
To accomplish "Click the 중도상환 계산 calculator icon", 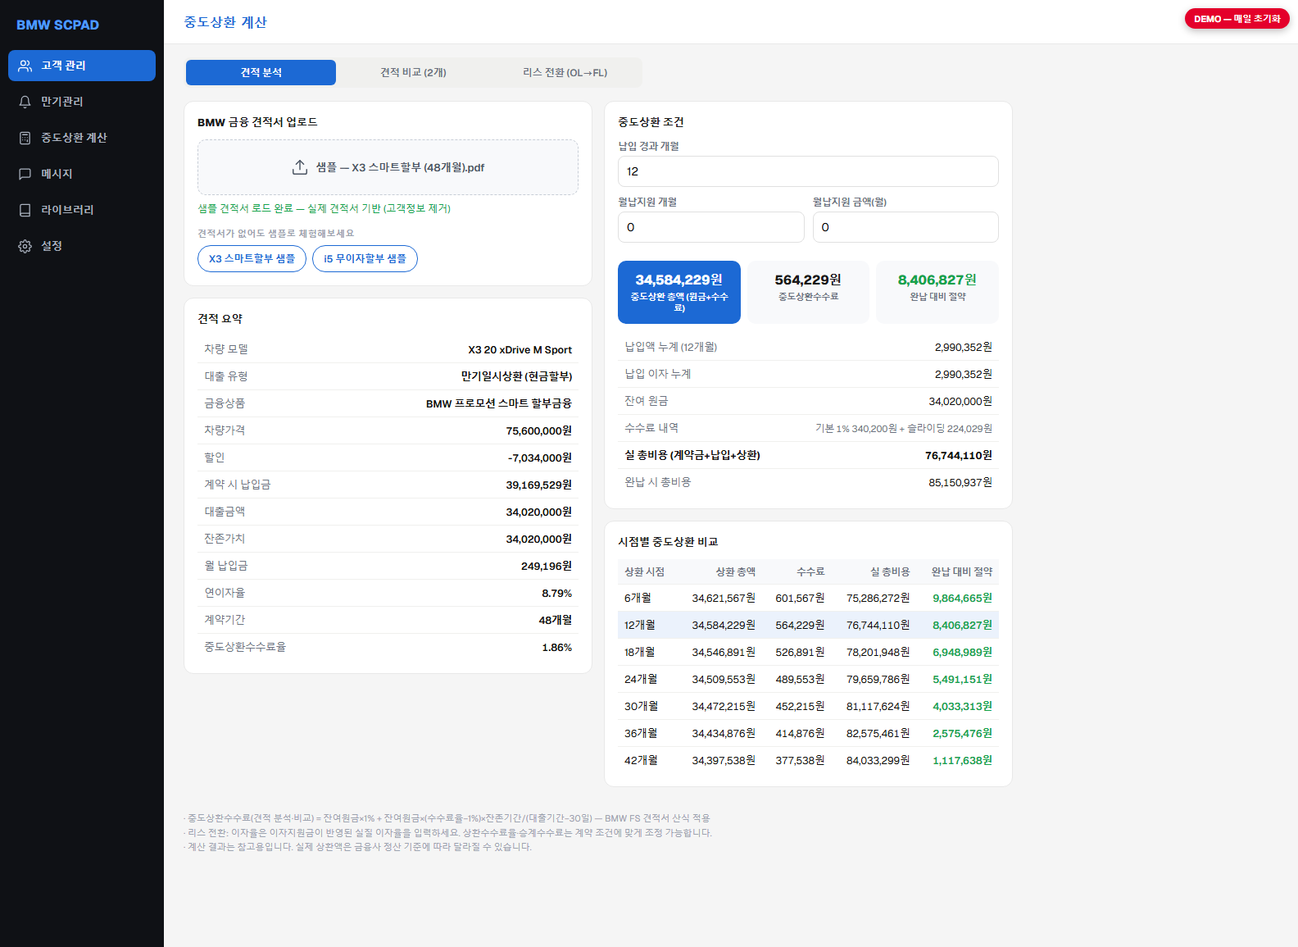I will pos(25,138).
